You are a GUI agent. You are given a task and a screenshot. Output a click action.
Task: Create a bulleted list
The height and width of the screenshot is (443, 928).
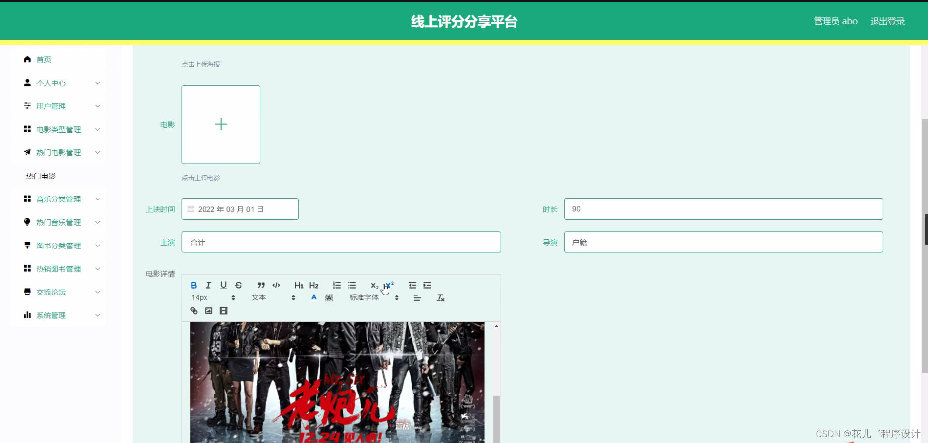point(352,285)
